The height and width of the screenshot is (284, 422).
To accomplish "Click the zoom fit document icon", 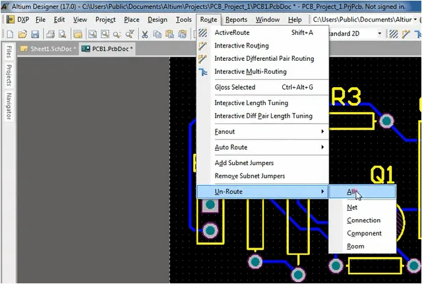I will point(92,34).
